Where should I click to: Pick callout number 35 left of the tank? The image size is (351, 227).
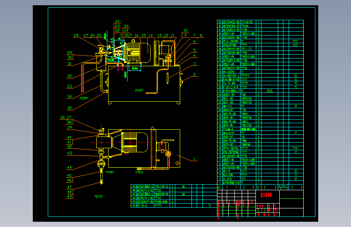point(69,108)
